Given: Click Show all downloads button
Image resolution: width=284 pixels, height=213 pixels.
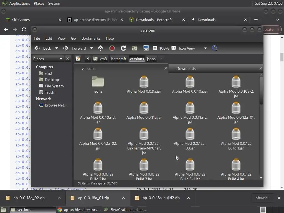Looking at the screenshot, I should tap(262, 198).
